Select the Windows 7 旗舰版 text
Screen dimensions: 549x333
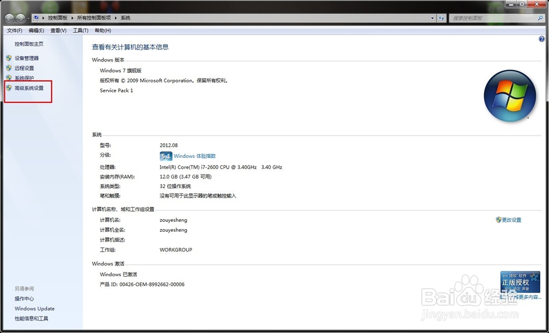(x=121, y=70)
